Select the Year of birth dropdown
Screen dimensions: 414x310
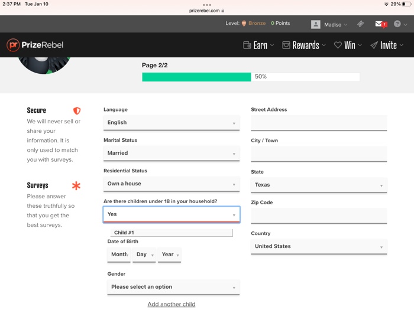(x=170, y=254)
